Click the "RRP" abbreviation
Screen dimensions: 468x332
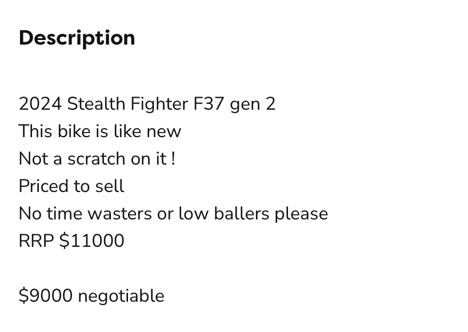click(37, 241)
